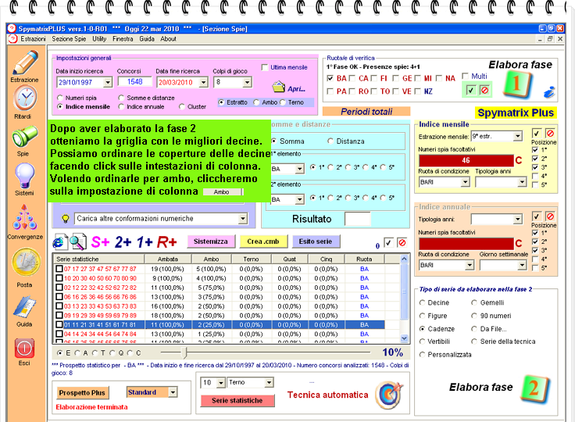Click deselect-all red icon in Ruota/e di verifica

(484, 90)
